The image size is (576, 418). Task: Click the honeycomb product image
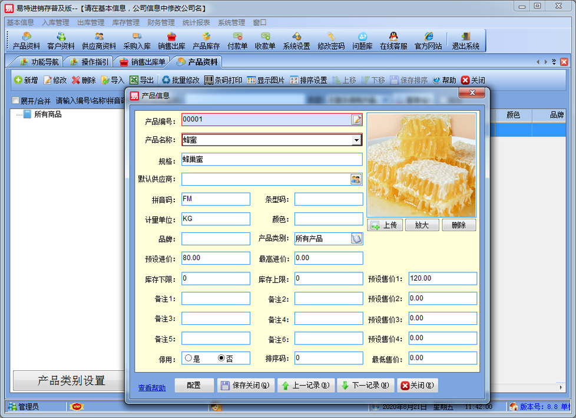pos(421,164)
